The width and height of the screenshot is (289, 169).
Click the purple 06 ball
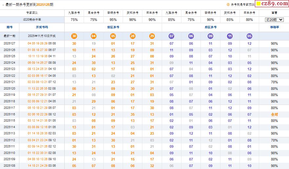tap(191, 36)
